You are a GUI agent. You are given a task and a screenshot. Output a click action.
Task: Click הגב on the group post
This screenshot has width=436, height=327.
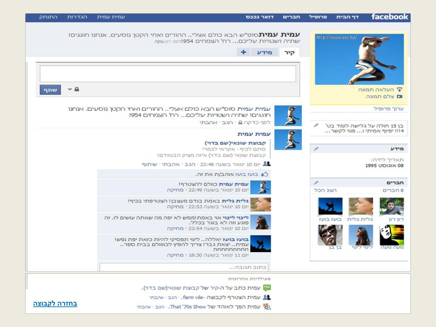(189, 164)
